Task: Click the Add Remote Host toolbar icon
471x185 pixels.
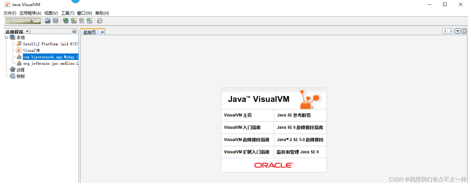Action: pyautogui.click(x=66, y=21)
